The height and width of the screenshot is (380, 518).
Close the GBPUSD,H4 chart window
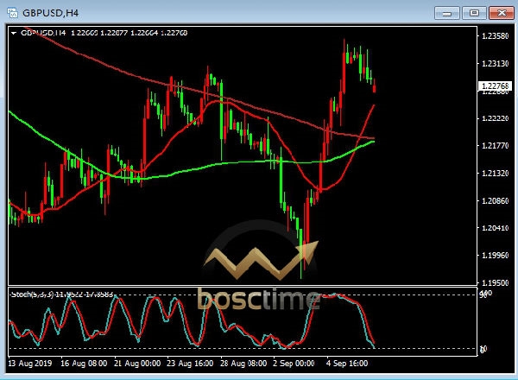[500, 12]
